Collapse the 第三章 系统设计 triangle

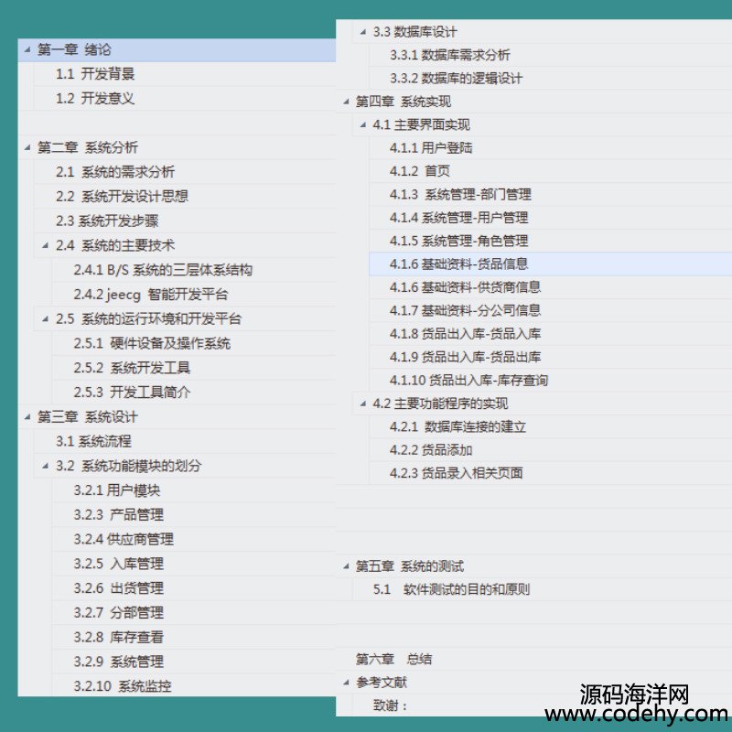[x=27, y=417]
